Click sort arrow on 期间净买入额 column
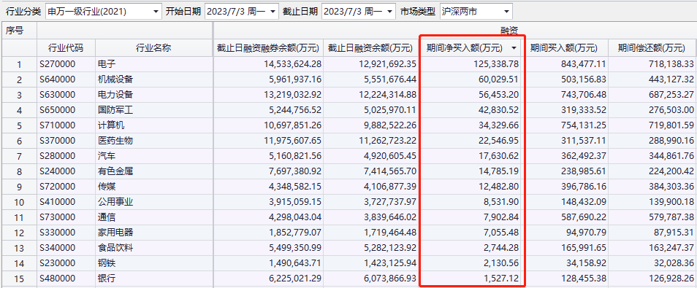The image size is (697, 288). click(x=514, y=48)
